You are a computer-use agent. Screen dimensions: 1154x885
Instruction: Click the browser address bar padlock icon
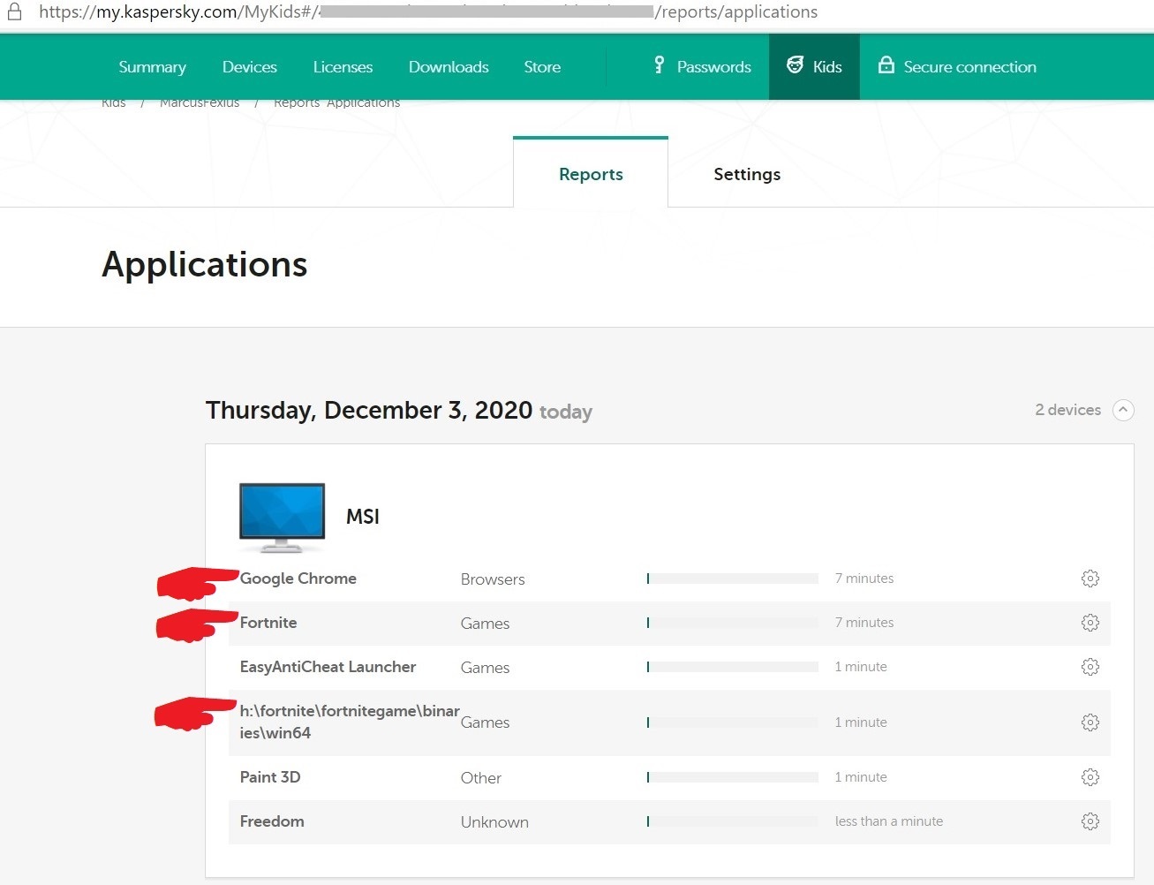[14, 11]
